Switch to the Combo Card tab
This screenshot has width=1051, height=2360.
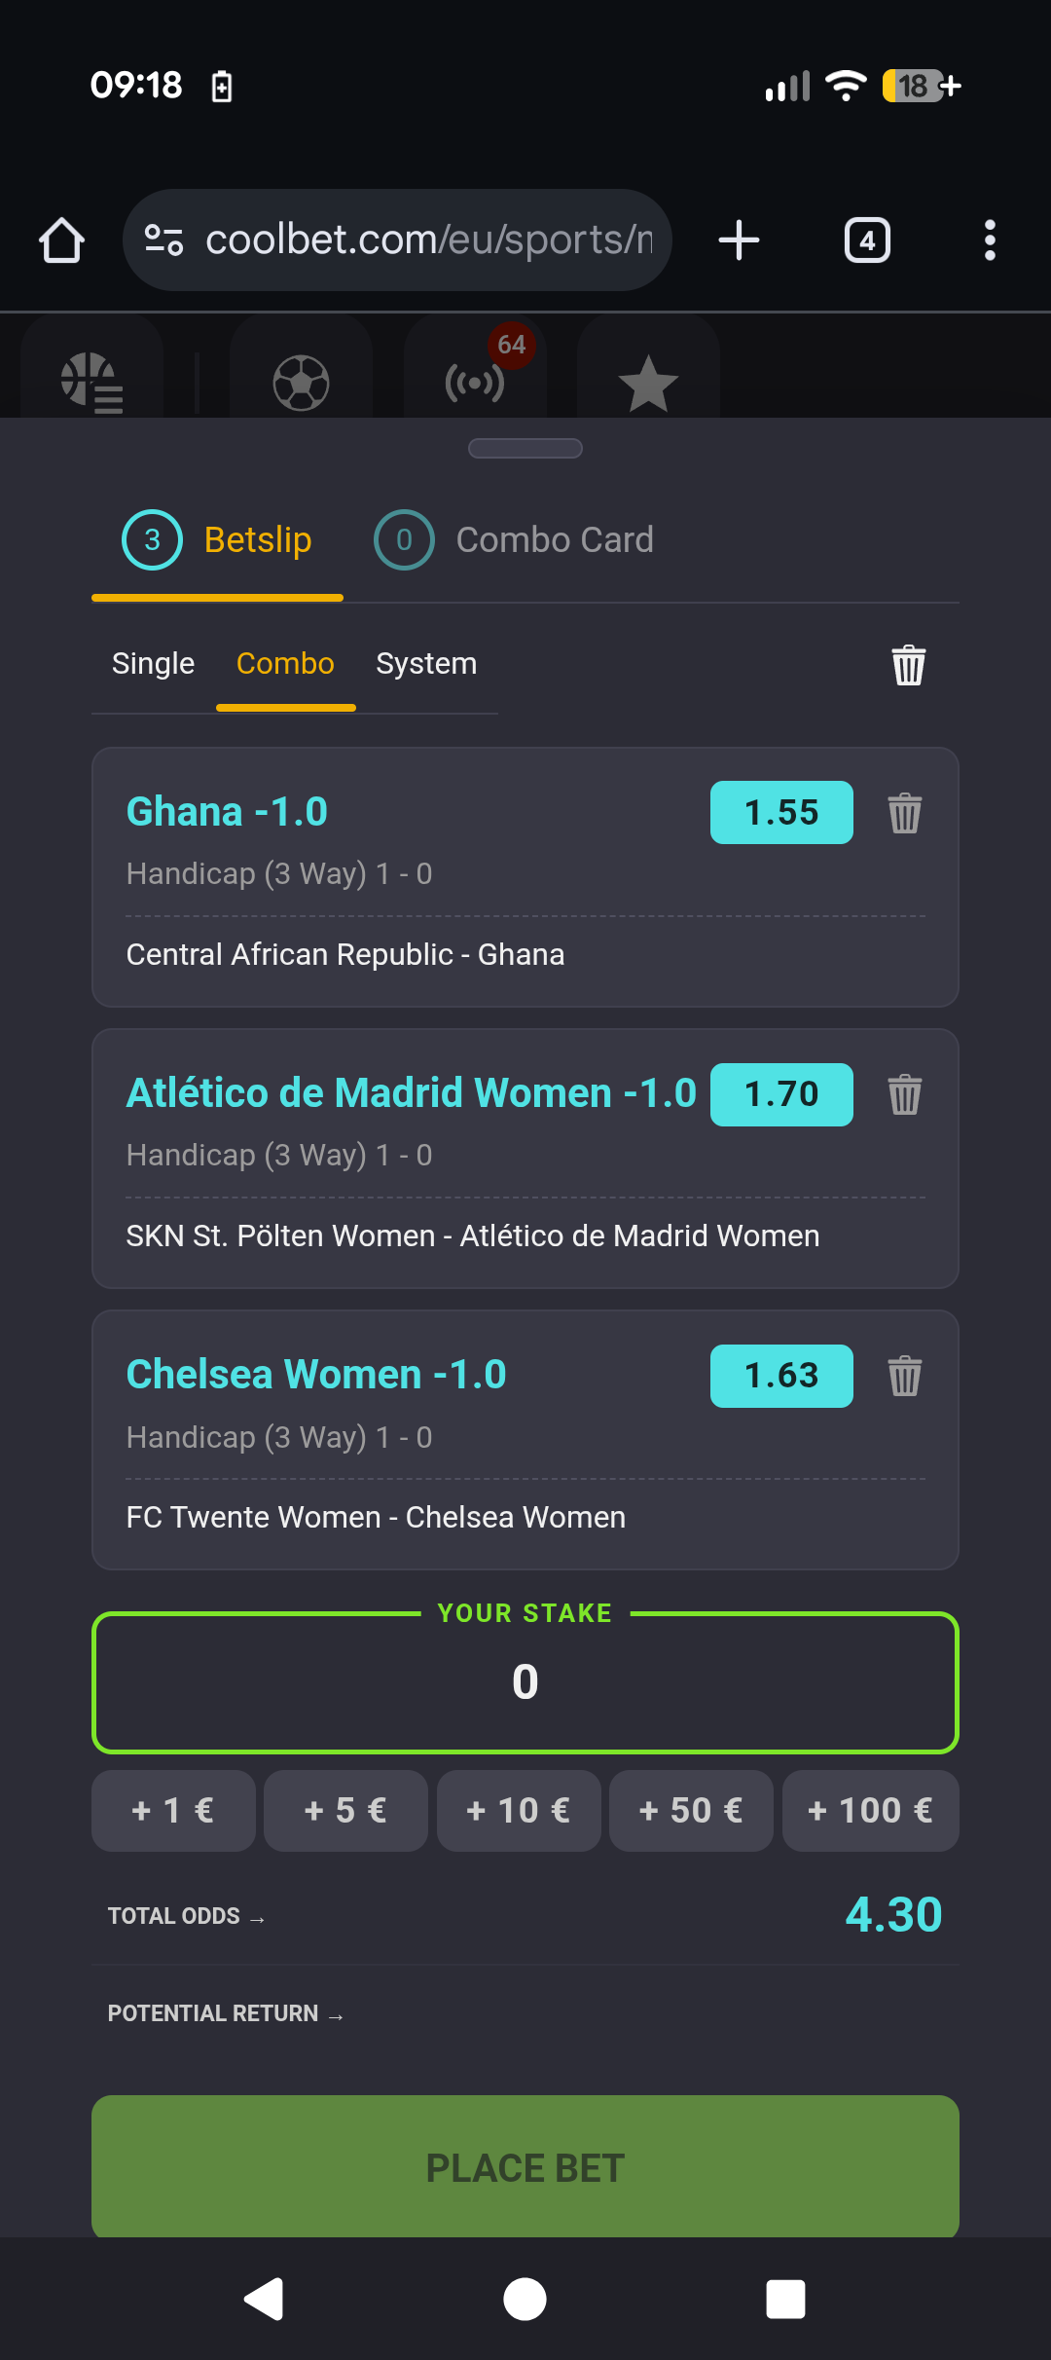click(x=514, y=539)
